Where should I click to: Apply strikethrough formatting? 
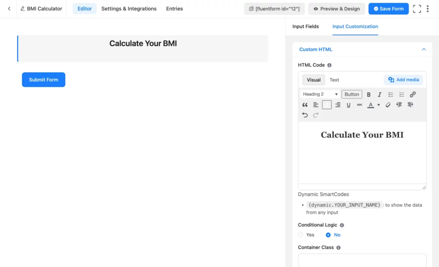coord(360,105)
